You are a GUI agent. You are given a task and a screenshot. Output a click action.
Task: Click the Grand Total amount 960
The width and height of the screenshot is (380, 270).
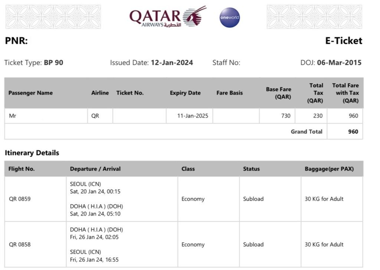(353, 132)
